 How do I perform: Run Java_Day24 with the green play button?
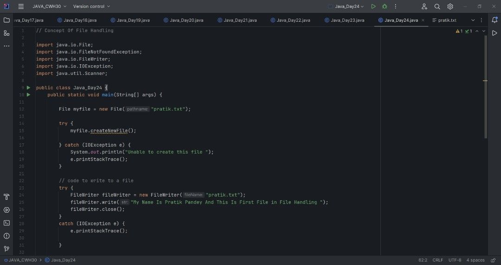[x=373, y=6]
